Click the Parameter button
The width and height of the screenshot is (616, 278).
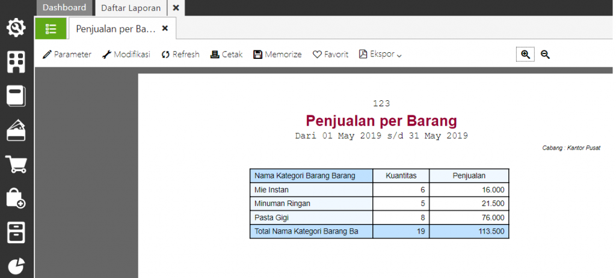point(67,55)
